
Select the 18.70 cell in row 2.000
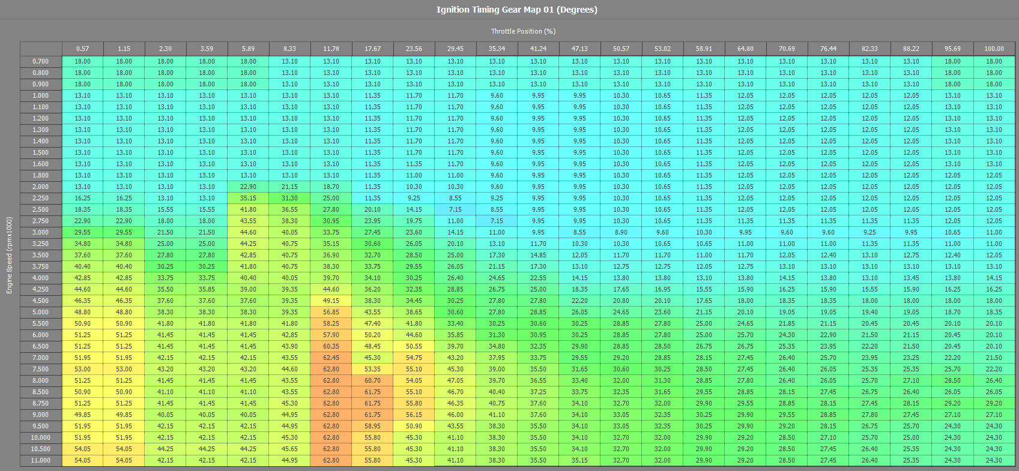pyautogui.click(x=331, y=187)
